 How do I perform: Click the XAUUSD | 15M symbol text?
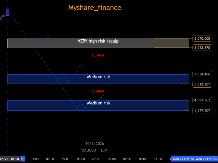tap(94, 150)
